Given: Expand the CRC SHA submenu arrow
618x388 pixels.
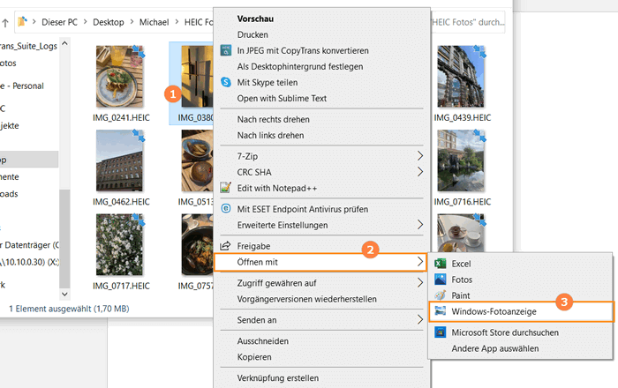Looking at the screenshot, I should (x=420, y=172).
